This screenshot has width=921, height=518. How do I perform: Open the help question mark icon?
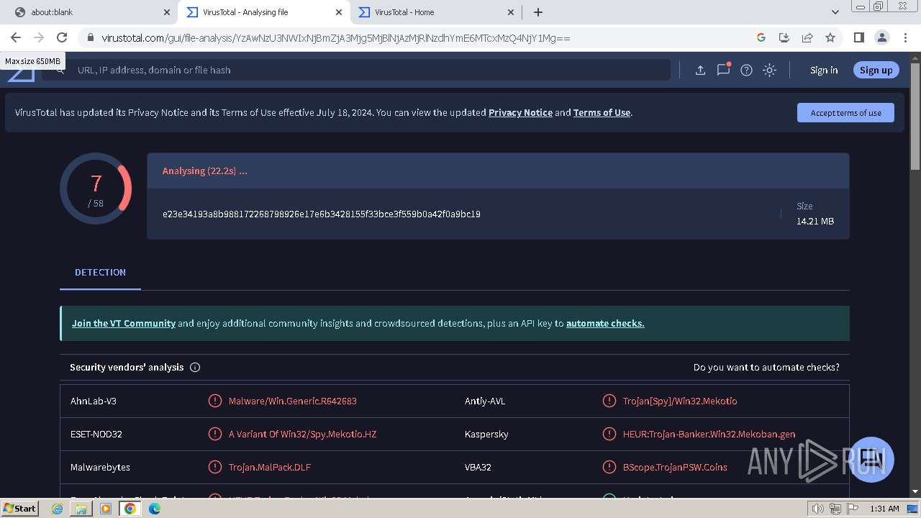tap(746, 70)
